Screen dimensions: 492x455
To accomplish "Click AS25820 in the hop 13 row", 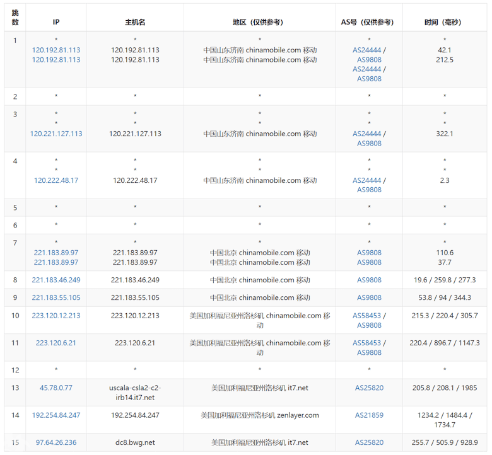I will [369, 388].
